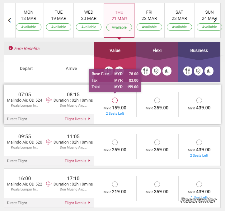This screenshot has width=225, height=211.
Task: Click the Flexi meal fork-and-knife icon
Action: 146,71
